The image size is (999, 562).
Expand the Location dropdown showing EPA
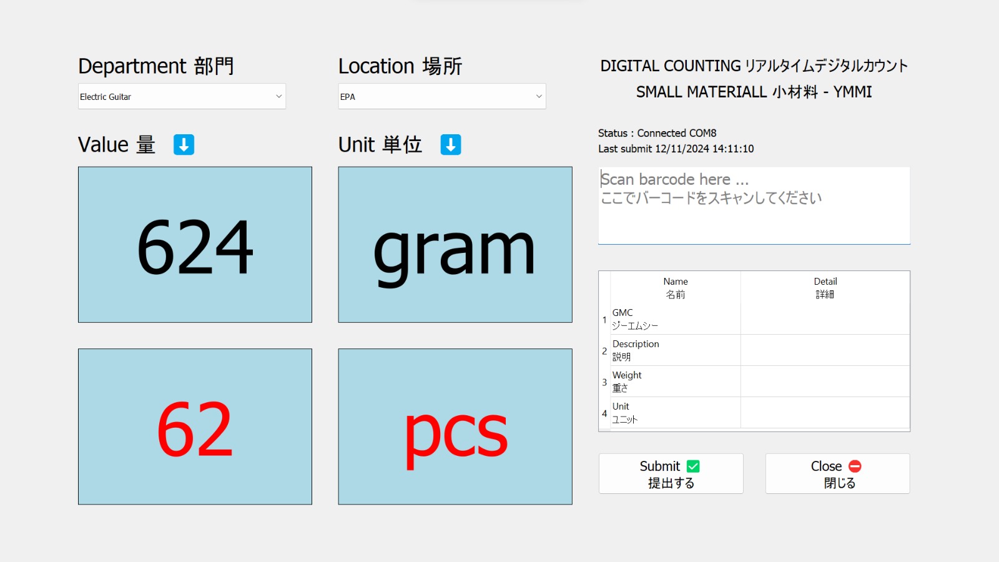[x=441, y=97]
